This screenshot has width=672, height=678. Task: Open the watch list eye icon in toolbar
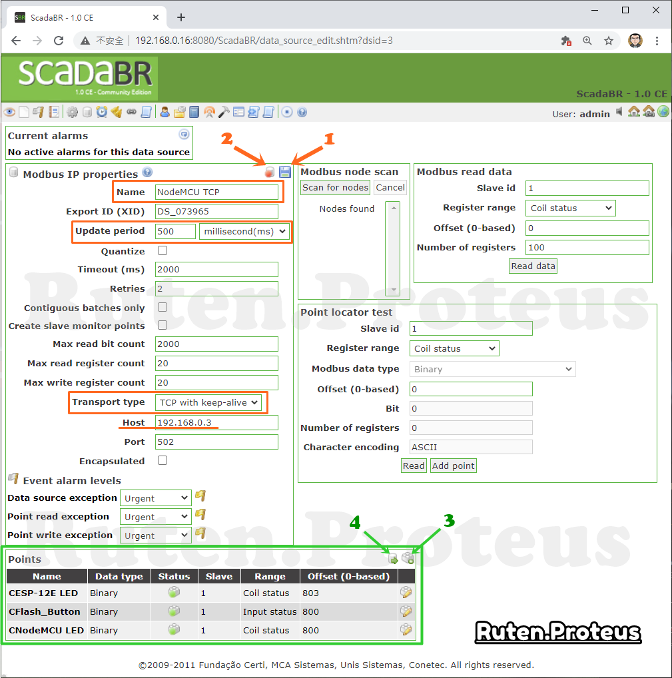(9, 113)
